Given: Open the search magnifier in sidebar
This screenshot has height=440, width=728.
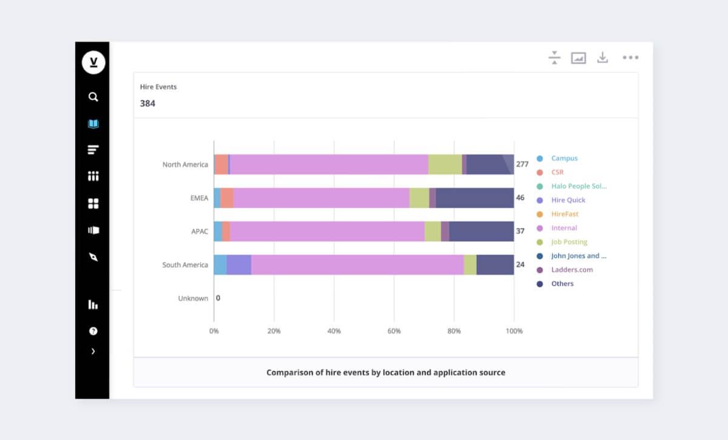Looking at the screenshot, I should tap(93, 97).
